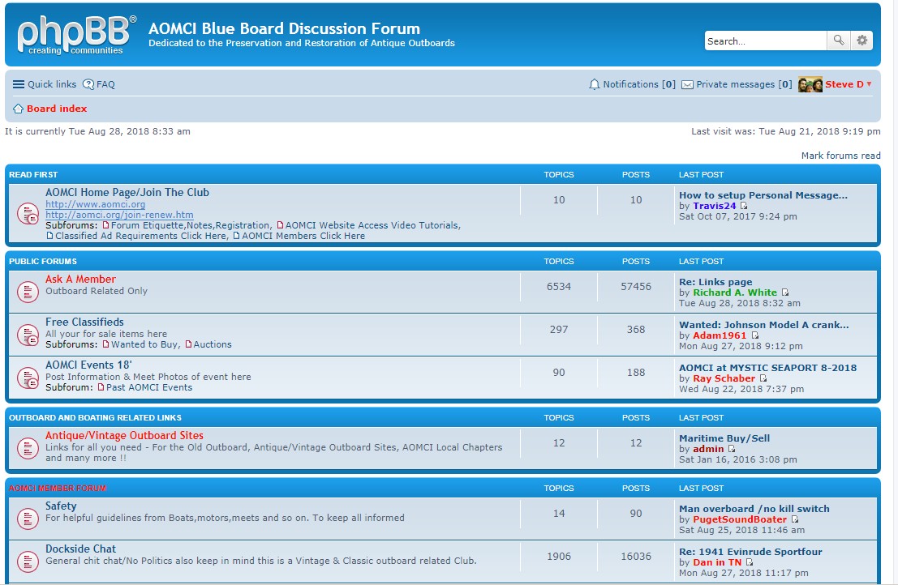
Task: Click the FAQ question mark icon
Action: 88,84
